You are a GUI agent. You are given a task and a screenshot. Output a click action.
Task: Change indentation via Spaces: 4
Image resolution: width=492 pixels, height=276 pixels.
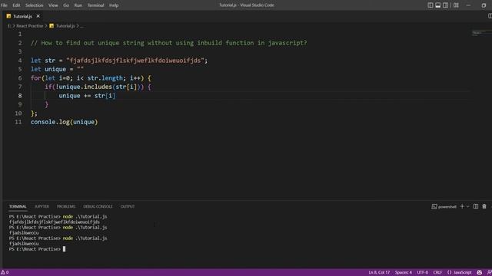point(403,273)
